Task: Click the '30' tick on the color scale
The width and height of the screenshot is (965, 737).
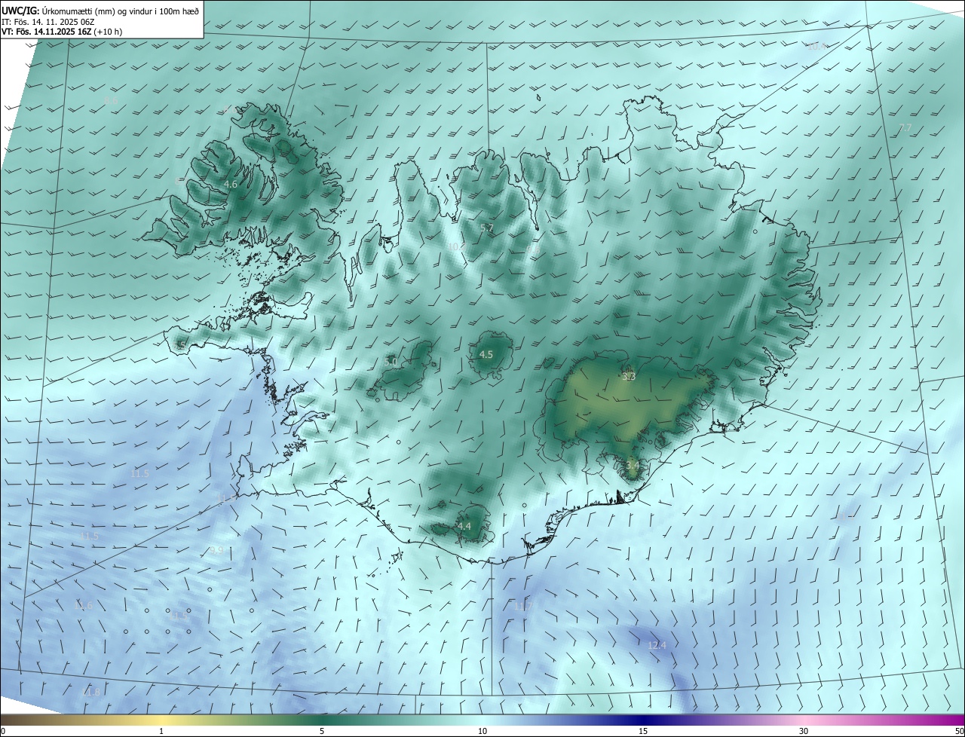Action: coord(804,732)
